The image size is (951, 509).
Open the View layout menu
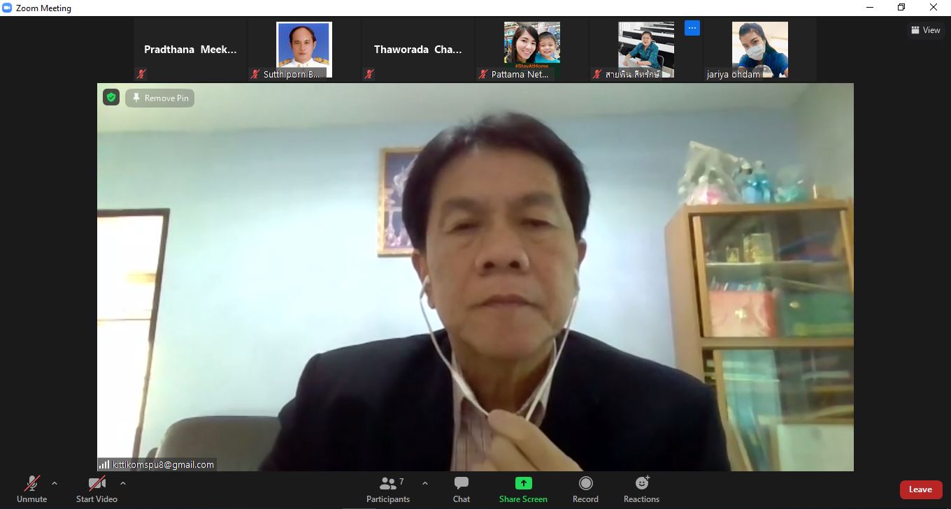coord(925,30)
